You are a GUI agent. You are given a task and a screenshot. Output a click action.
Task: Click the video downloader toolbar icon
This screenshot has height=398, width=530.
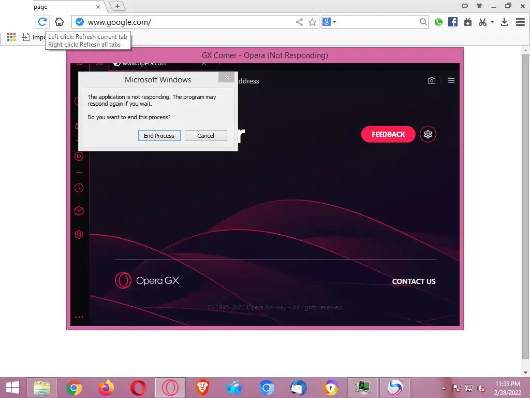point(468,22)
